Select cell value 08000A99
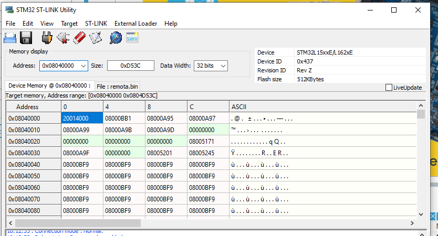Image resolution: width=438 pixels, height=236 pixels. 82,130
